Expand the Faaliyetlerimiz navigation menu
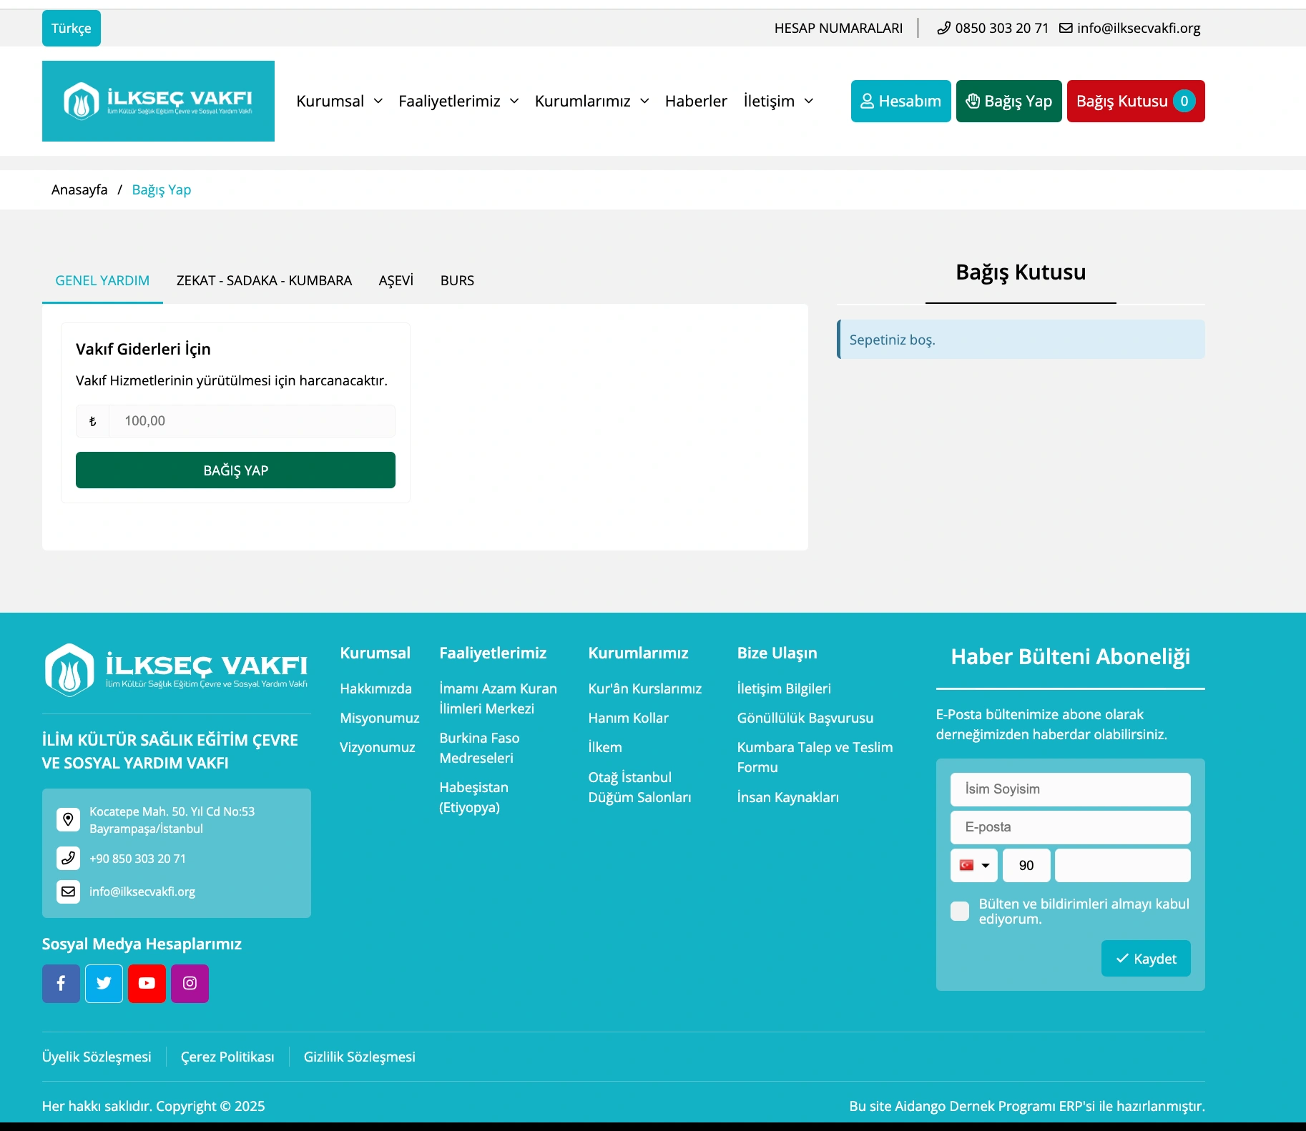This screenshot has height=1131, width=1306. pos(458,101)
